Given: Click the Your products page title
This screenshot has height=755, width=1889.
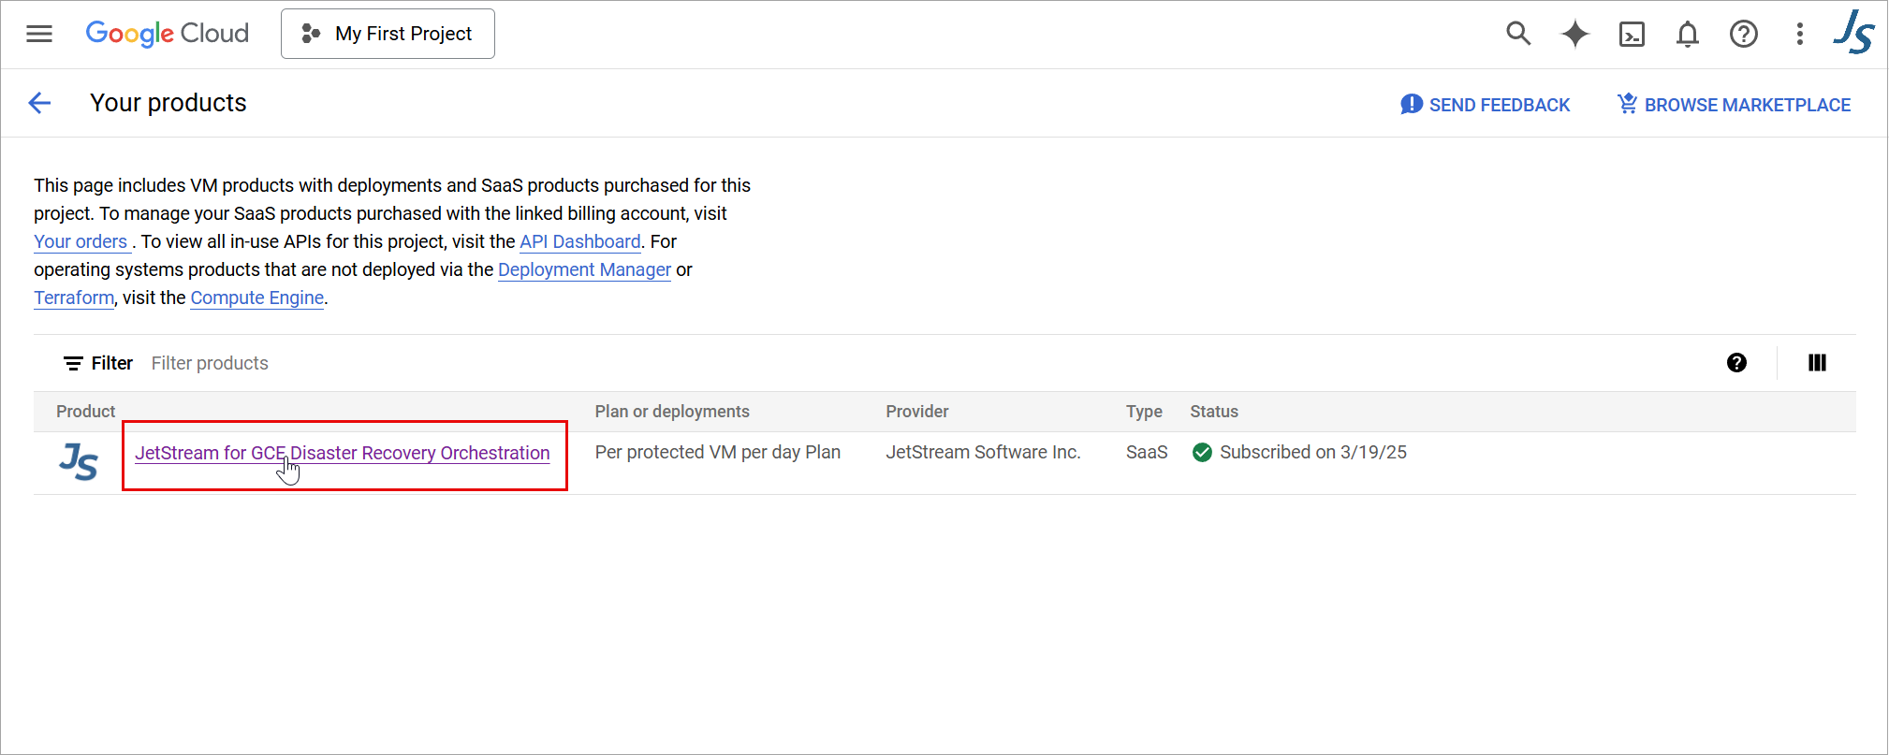Looking at the screenshot, I should click(x=168, y=103).
